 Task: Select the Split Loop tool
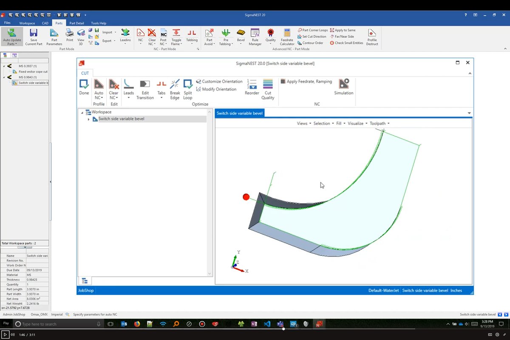point(188,89)
